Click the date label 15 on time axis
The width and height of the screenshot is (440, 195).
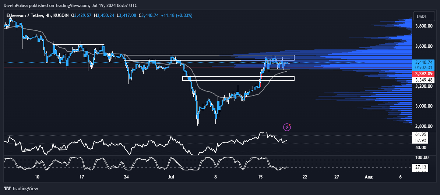[x=260, y=177]
